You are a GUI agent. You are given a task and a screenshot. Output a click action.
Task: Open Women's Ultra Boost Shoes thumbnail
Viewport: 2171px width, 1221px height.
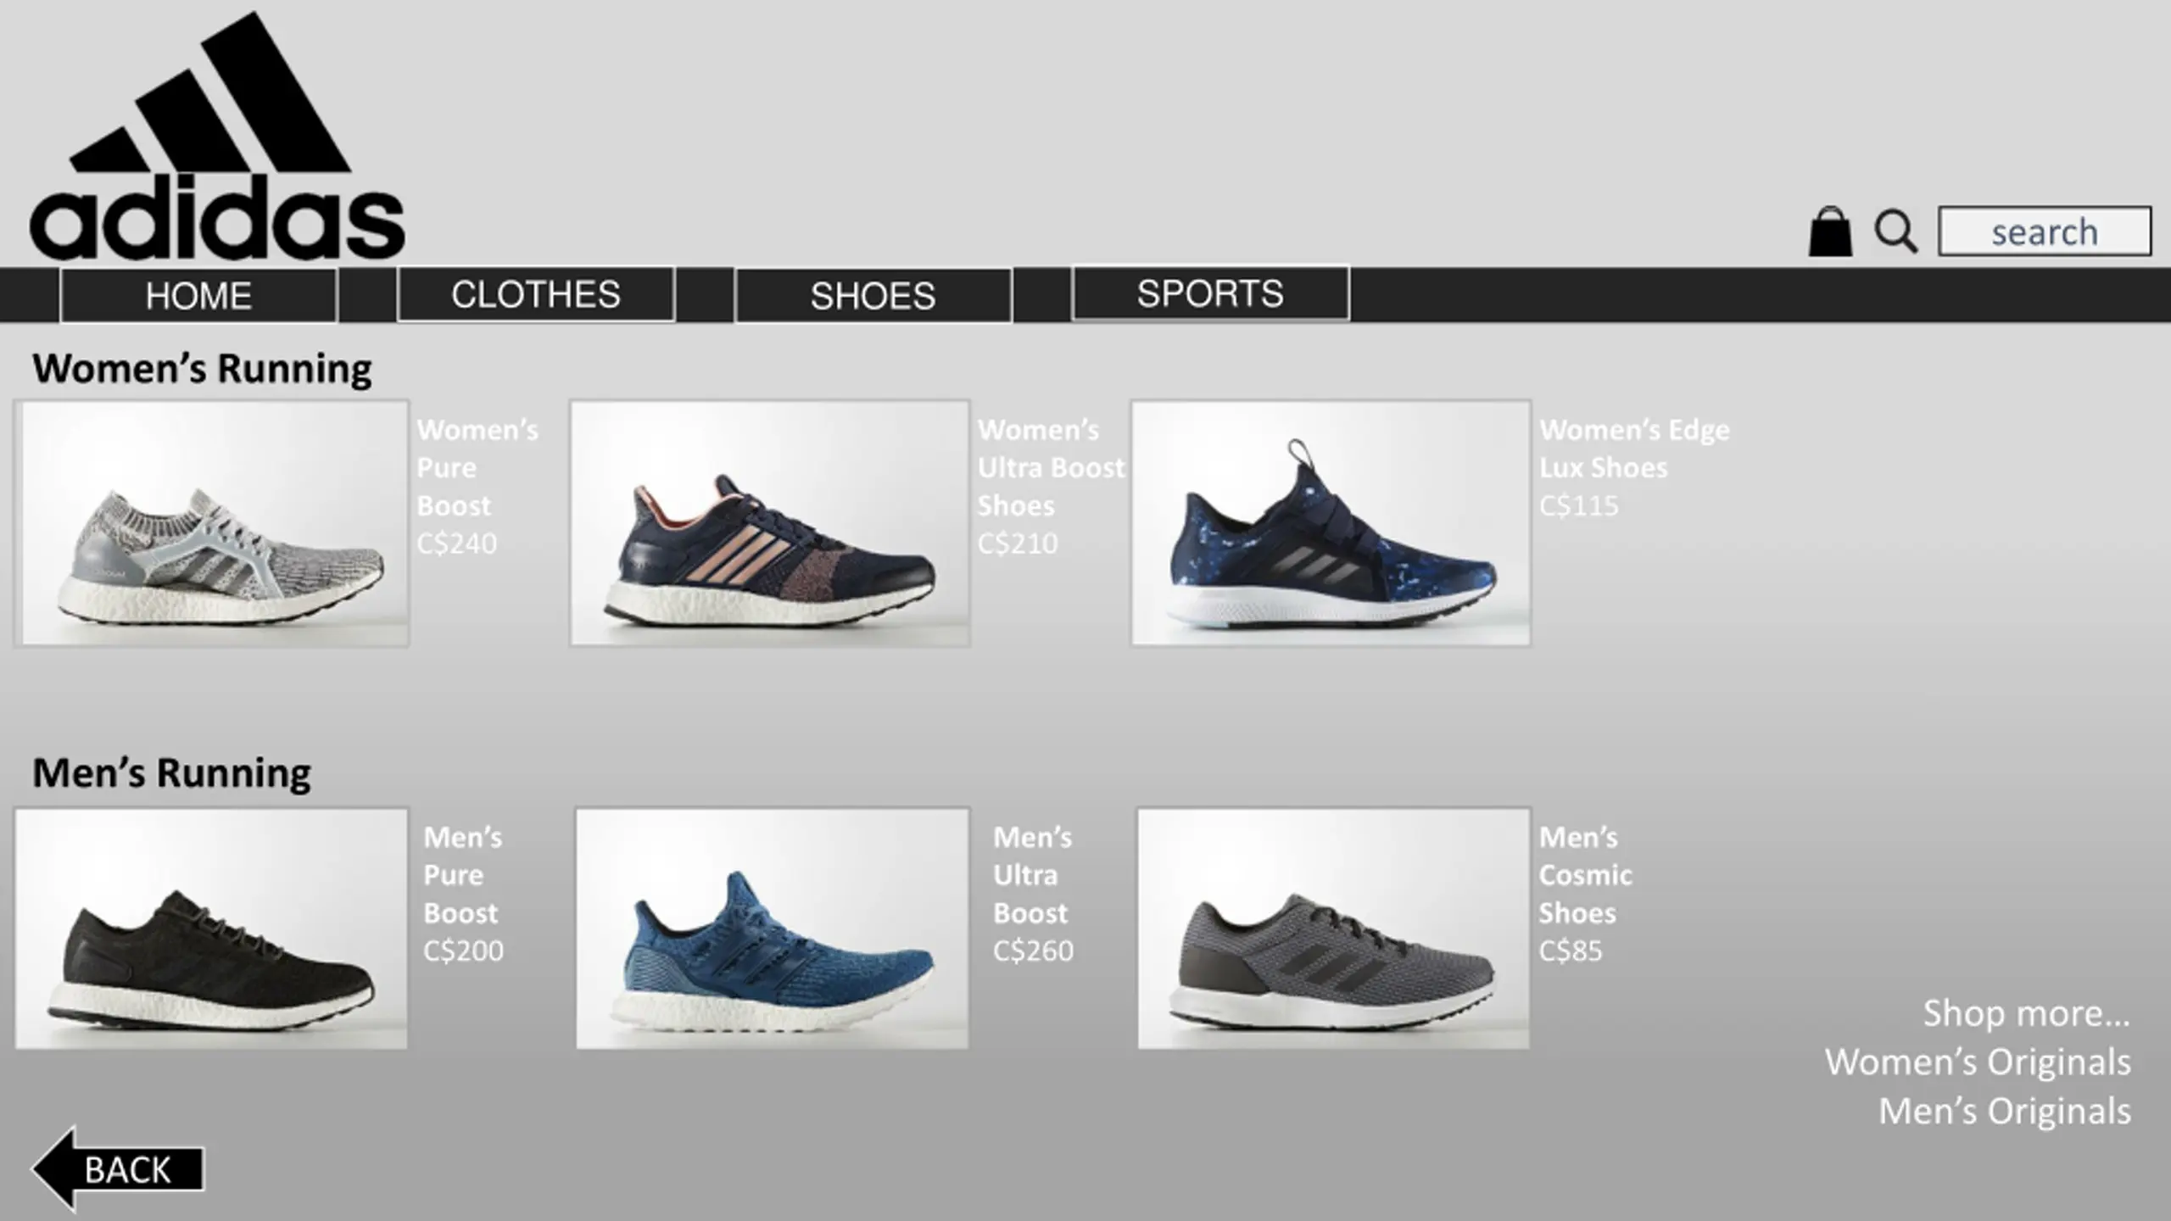[770, 523]
